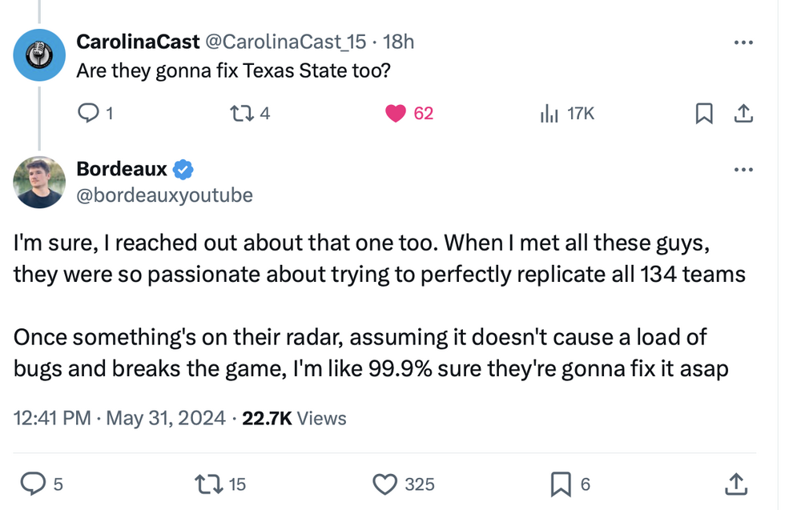The image size is (801, 510).
Task: Share the Bordeaux tweet
Action: tap(735, 484)
